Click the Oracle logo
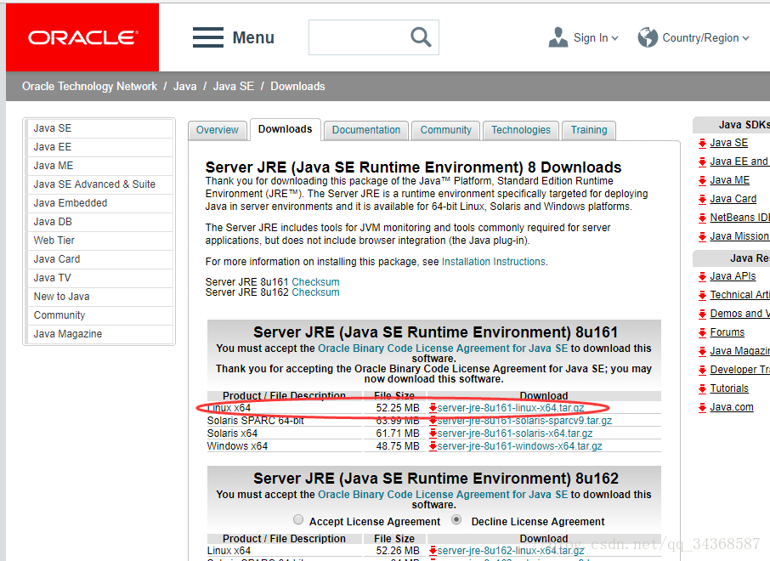 click(82, 37)
